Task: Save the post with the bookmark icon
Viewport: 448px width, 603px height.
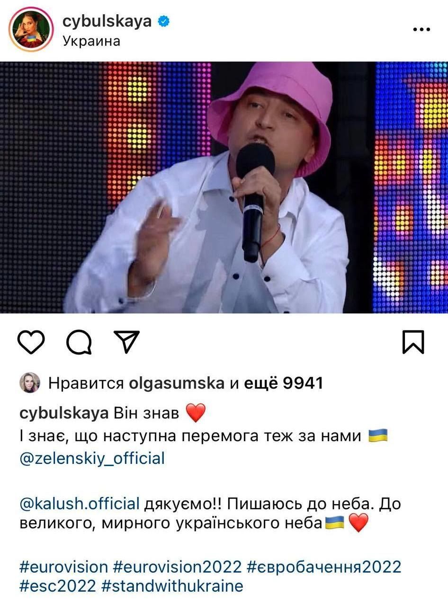Action: (413, 342)
